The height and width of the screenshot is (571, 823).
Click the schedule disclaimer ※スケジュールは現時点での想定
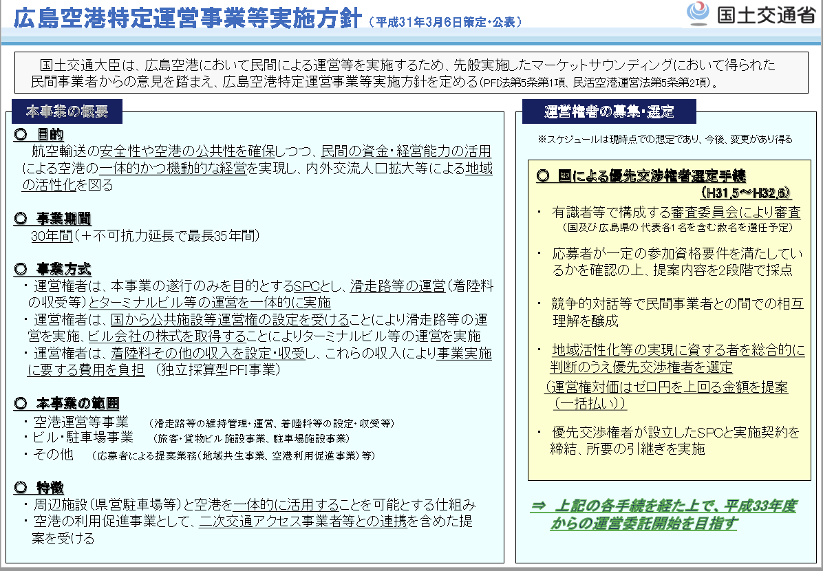pyautogui.click(x=665, y=139)
